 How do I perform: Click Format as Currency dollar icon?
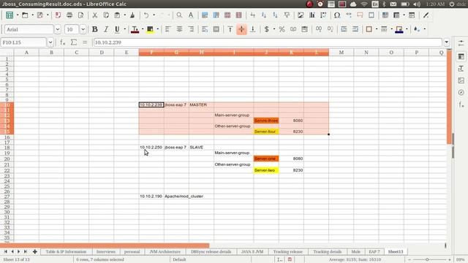pos(266,29)
